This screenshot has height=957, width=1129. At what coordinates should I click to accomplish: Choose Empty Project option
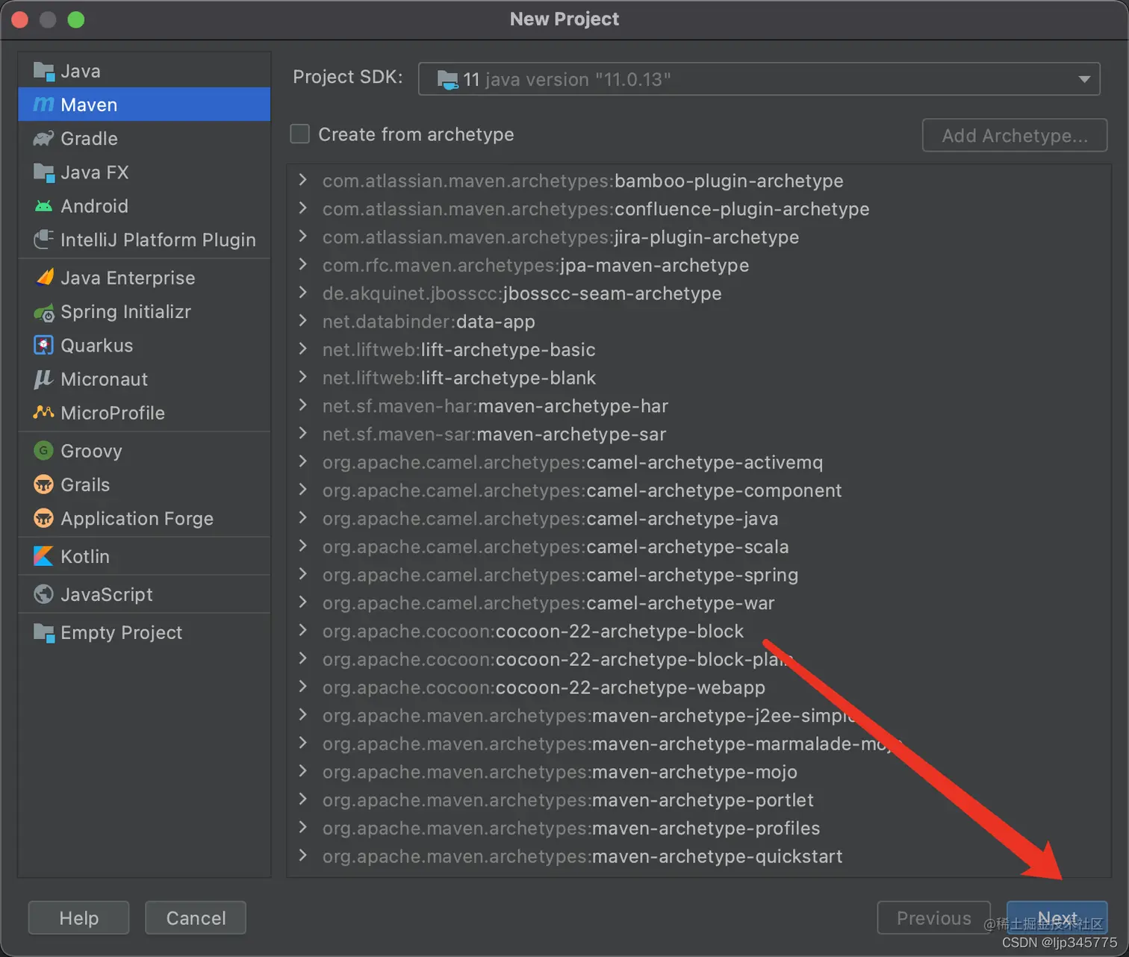pos(144,633)
